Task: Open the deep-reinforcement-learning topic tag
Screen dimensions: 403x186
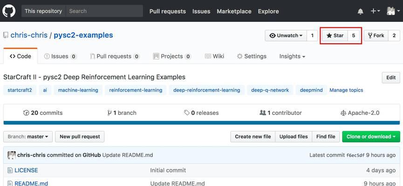Action: pyautogui.click(x=207, y=90)
